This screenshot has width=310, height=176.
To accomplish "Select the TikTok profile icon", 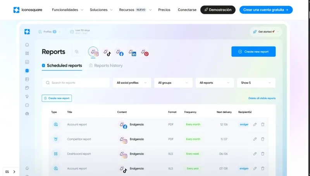I will (x=106, y=52).
